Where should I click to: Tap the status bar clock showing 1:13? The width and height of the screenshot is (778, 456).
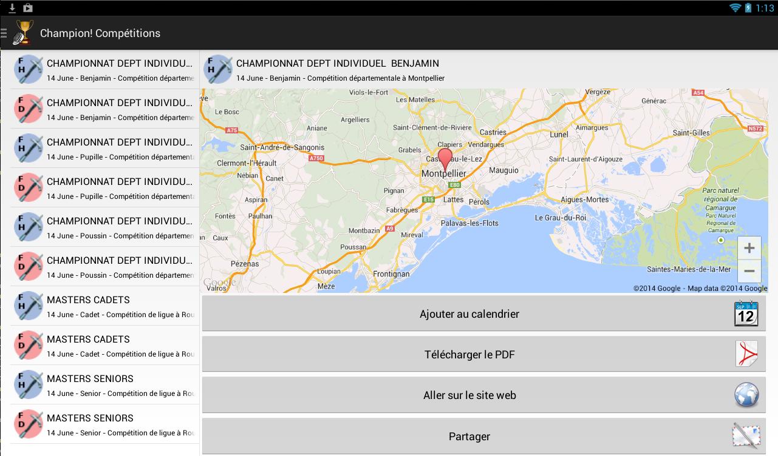(x=765, y=8)
